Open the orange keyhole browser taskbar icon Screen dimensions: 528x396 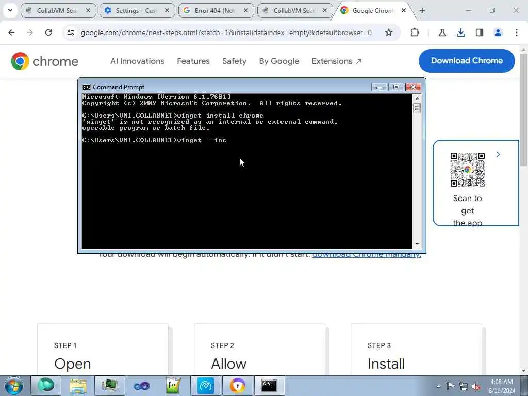pyautogui.click(x=237, y=386)
